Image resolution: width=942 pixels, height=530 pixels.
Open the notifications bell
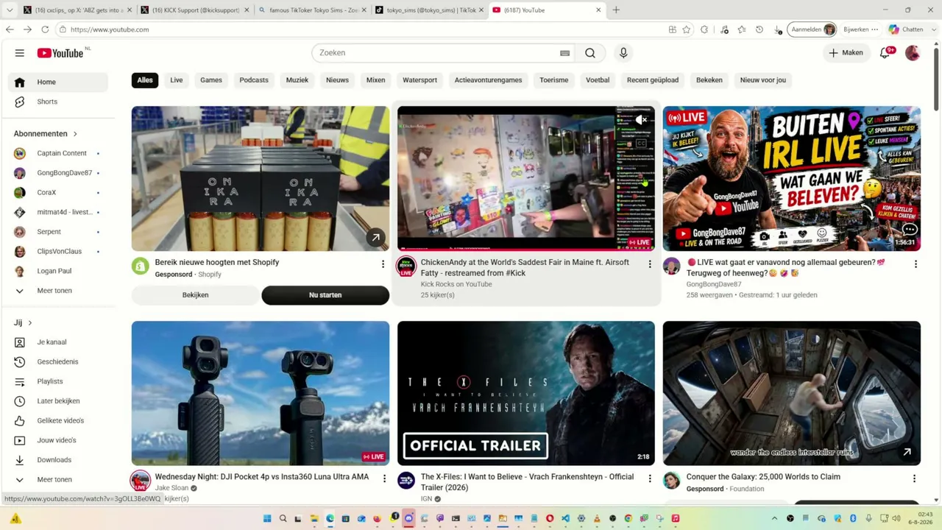885,53
